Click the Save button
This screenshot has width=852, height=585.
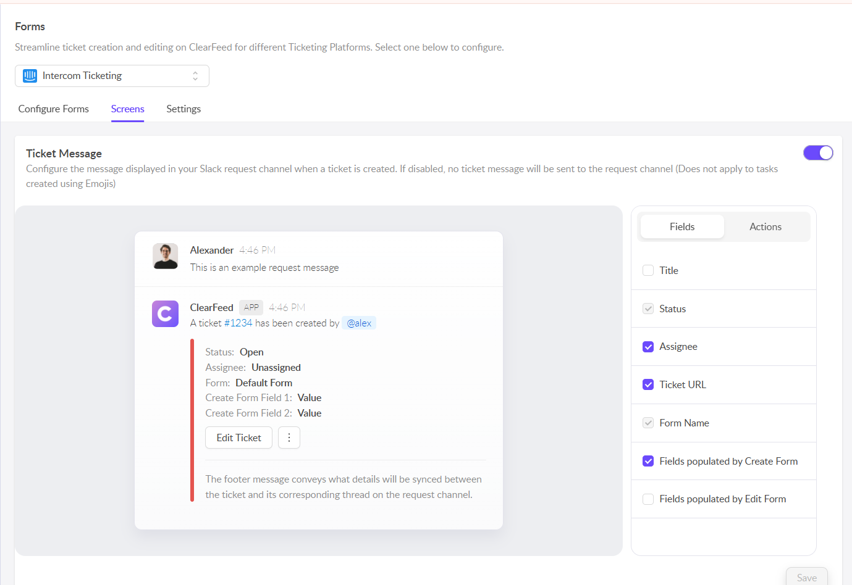806,578
